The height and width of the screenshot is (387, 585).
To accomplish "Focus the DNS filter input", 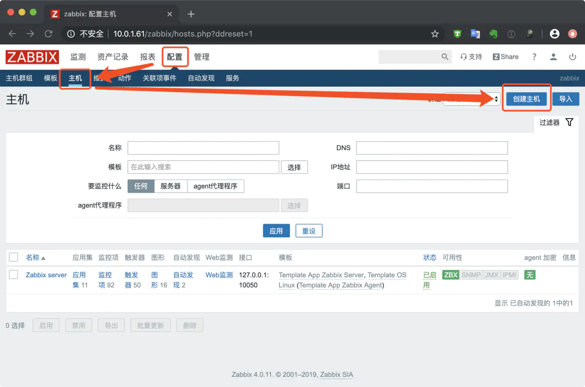I will (432, 148).
